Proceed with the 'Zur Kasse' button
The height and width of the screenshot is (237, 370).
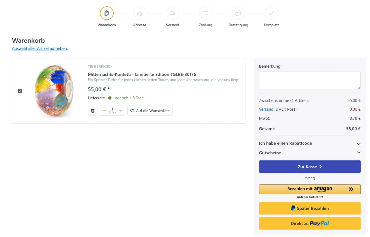pos(310,167)
